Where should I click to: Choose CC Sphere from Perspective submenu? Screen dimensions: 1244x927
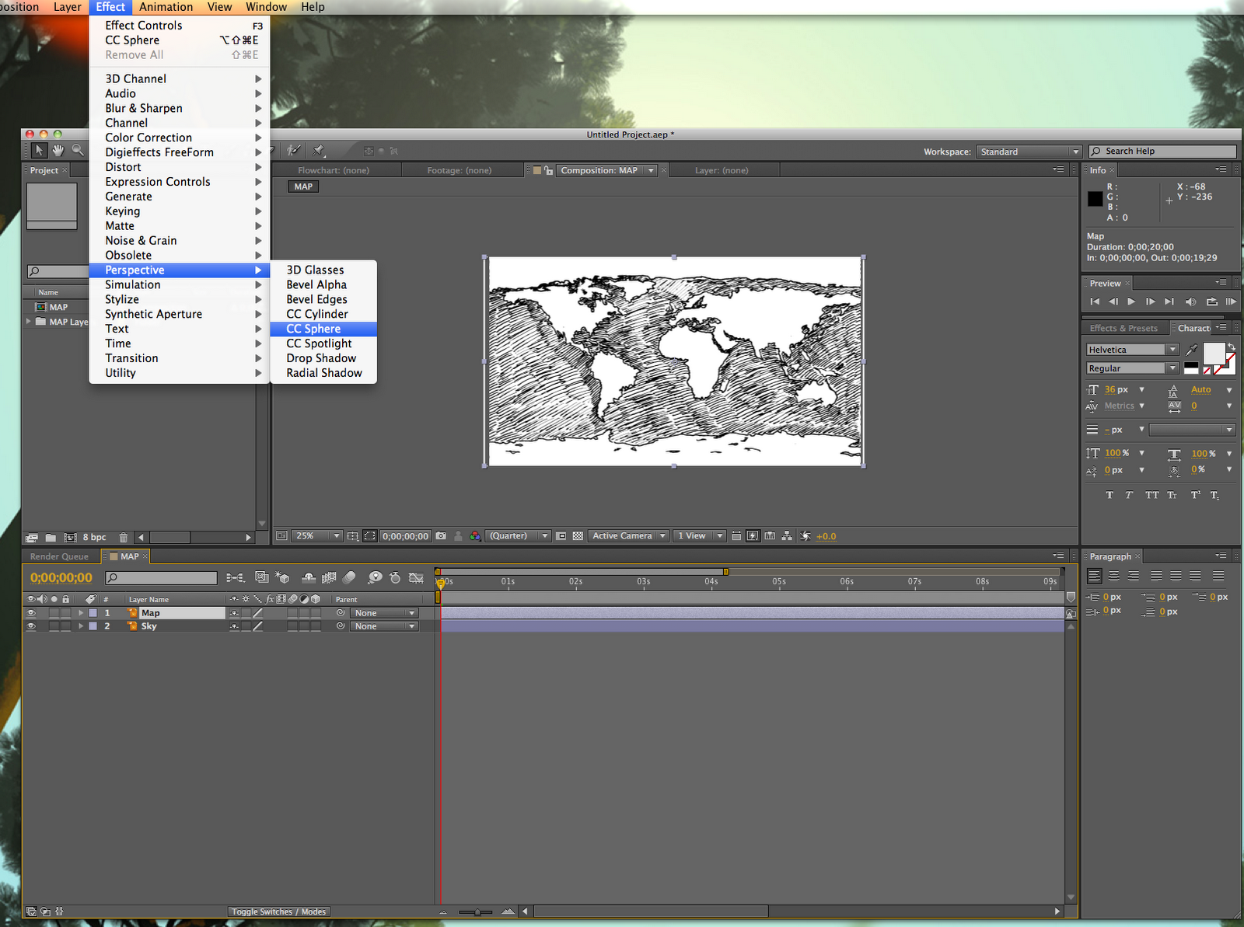click(323, 329)
